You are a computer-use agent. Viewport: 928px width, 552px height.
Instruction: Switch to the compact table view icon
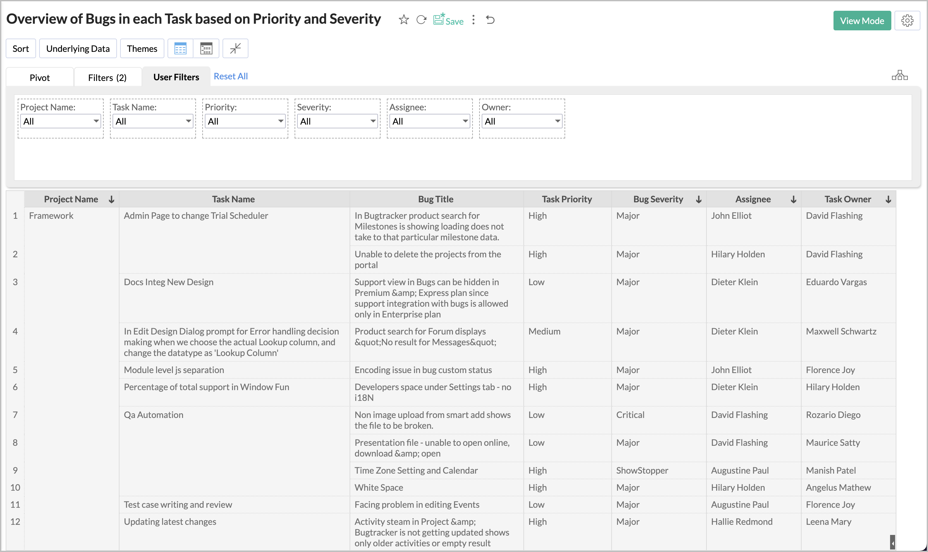206,48
